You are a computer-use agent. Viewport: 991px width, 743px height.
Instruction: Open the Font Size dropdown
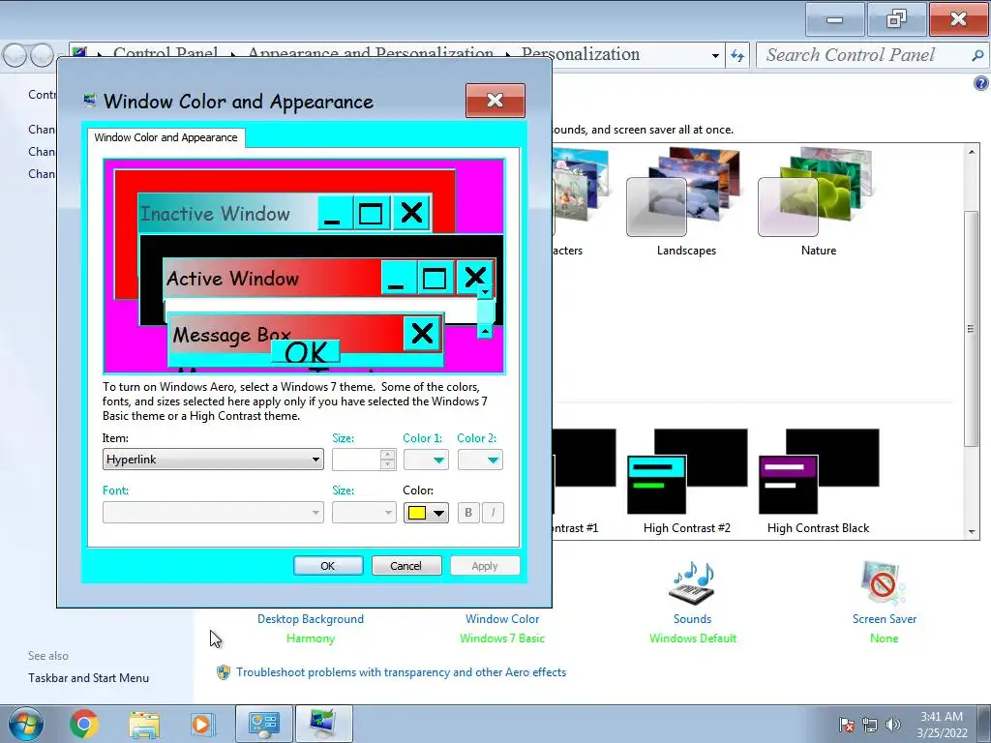pyautogui.click(x=364, y=513)
